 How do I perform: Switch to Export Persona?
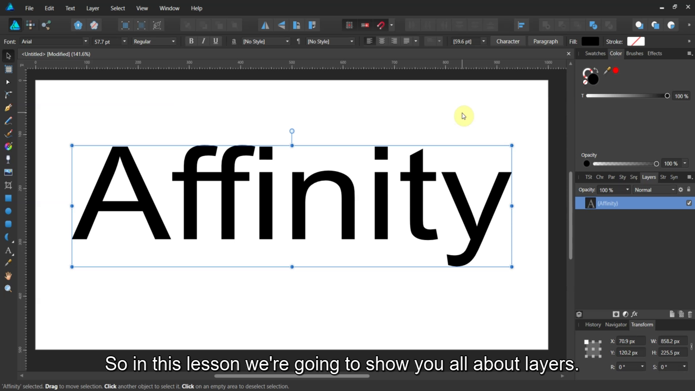point(46,25)
